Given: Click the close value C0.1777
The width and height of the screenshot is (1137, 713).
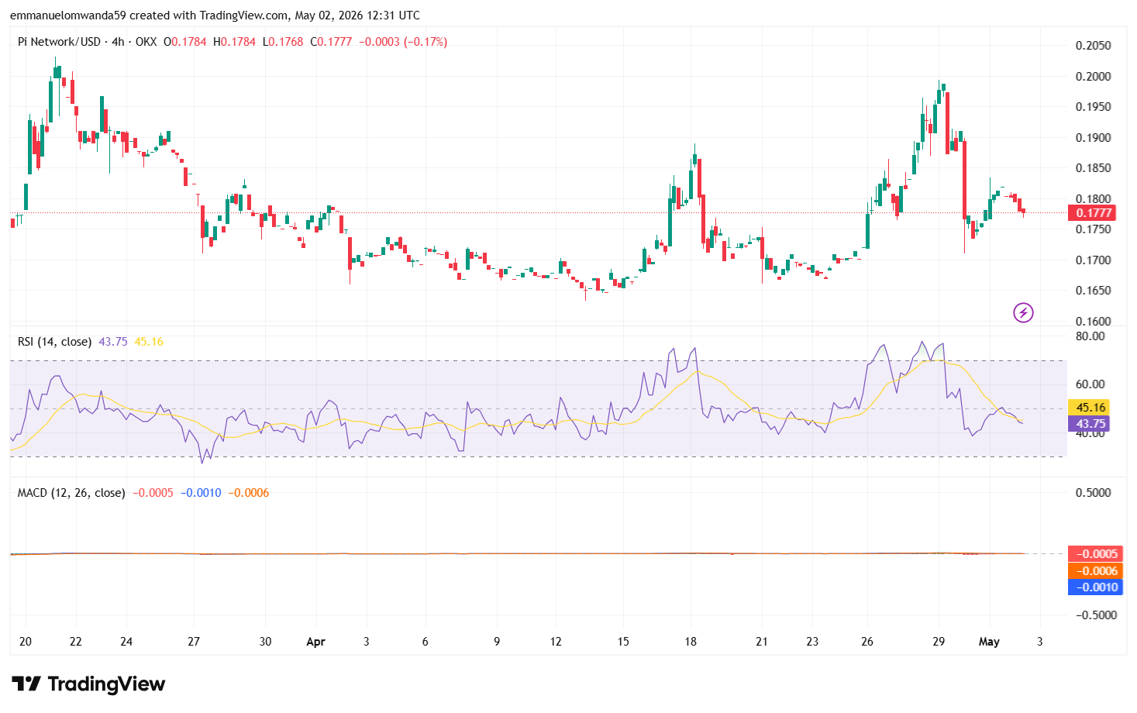Looking at the screenshot, I should point(331,42).
